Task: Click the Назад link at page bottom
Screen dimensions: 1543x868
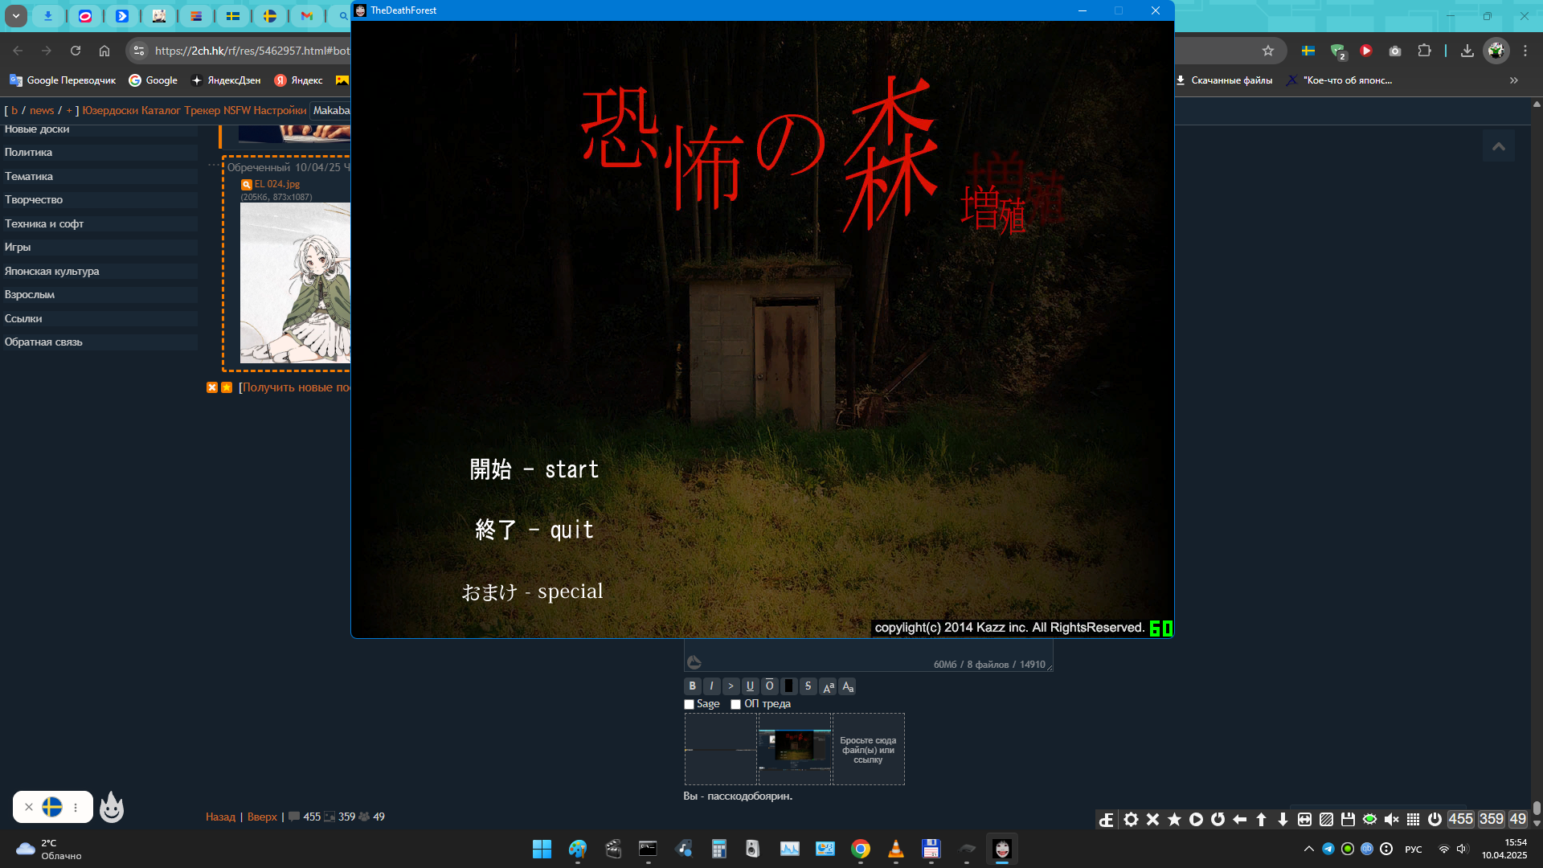Action: (x=220, y=817)
